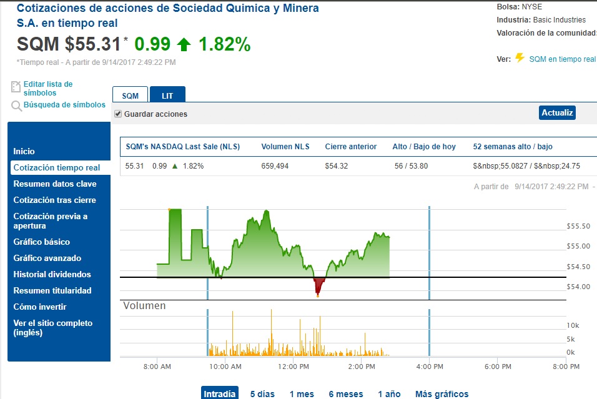Click the $55.50 price axis label
This screenshot has width=597, height=399.
click(578, 226)
